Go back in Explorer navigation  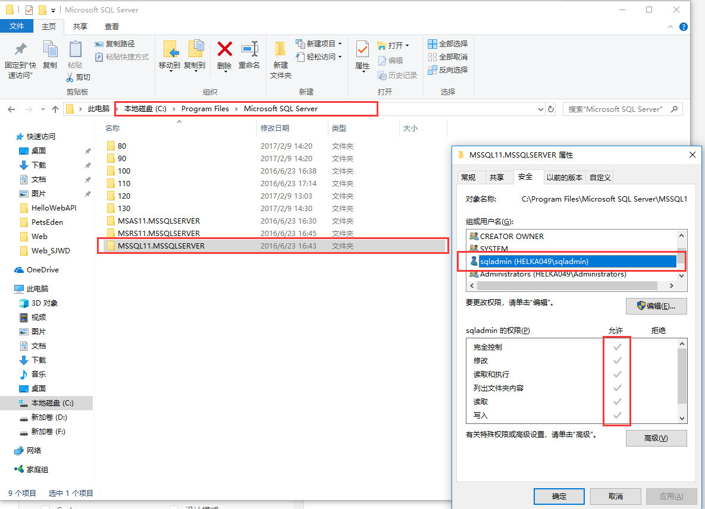12,109
